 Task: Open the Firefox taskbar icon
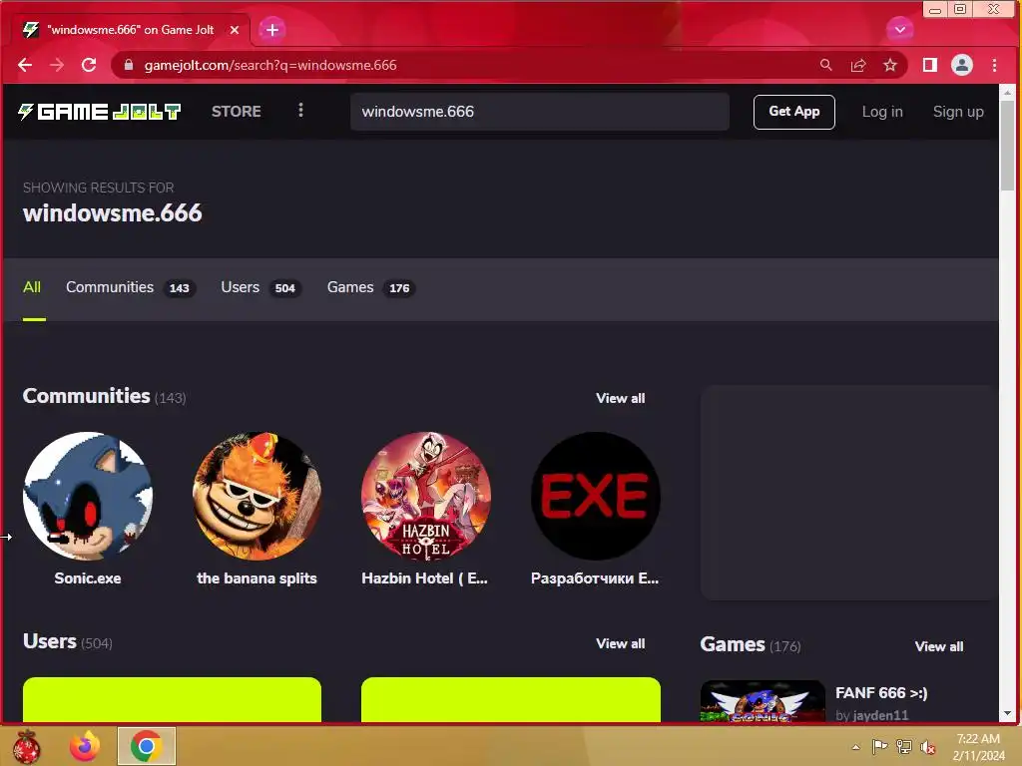pyautogui.click(x=85, y=746)
